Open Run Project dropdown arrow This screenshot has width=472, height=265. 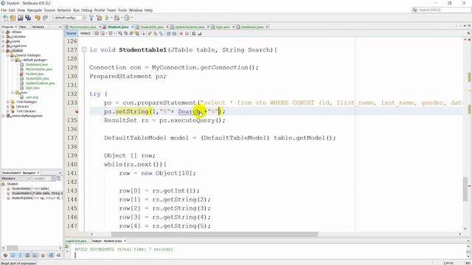click(111, 18)
